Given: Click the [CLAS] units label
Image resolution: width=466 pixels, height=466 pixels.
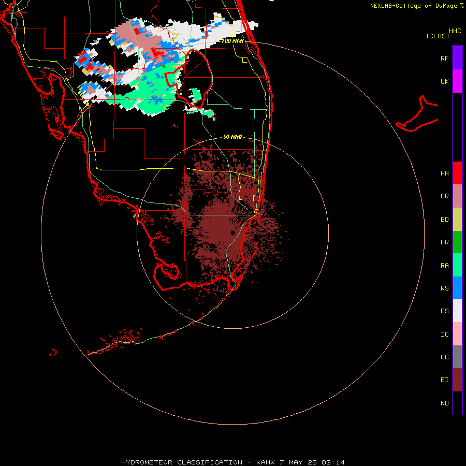Looking at the screenshot, I should [438, 36].
